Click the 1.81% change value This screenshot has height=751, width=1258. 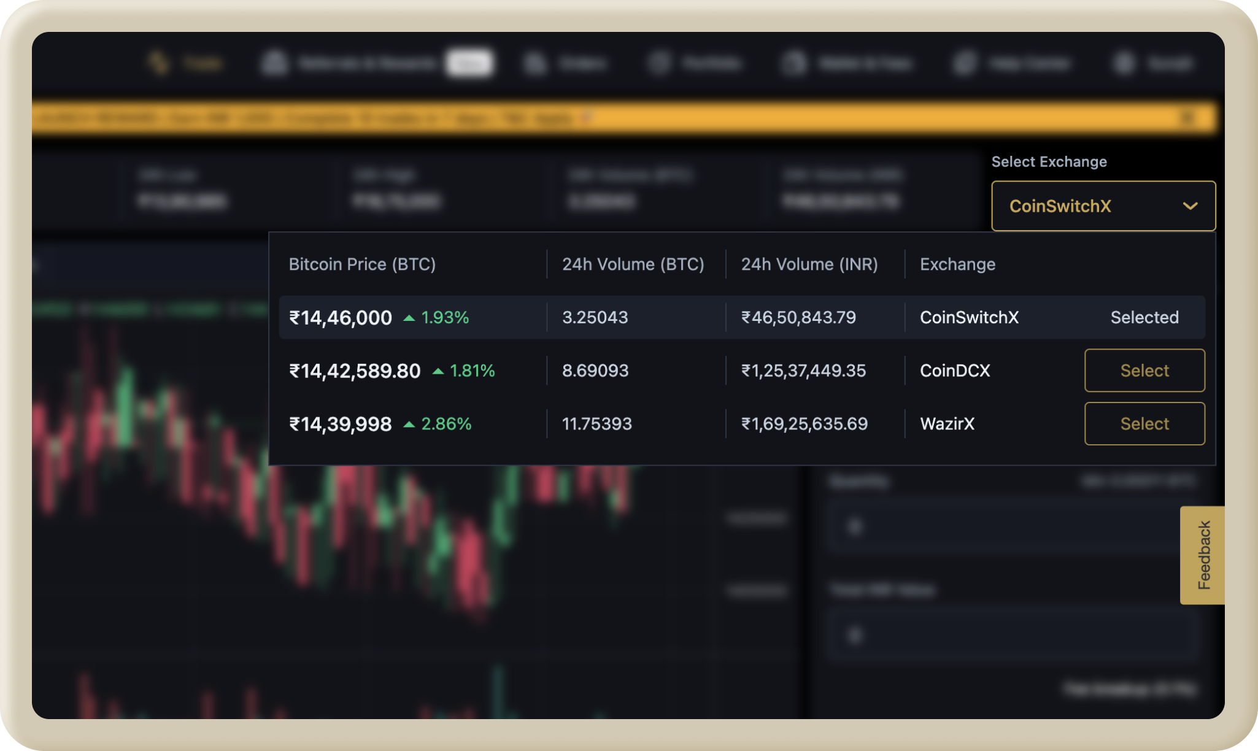tap(472, 371)
